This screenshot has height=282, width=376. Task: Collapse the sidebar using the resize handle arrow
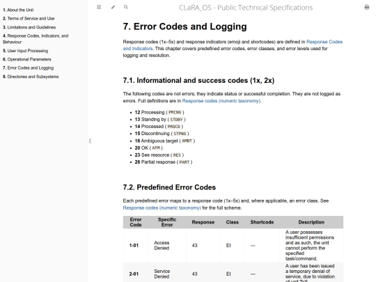click(x=90, y=141)
